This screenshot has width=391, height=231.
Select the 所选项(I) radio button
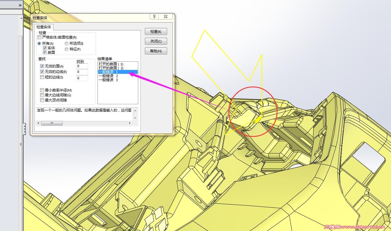tap(67, 43)
